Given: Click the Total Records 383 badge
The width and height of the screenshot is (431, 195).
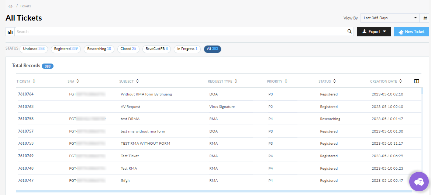Looking at the screenshot, I should (x=48, y=66).
